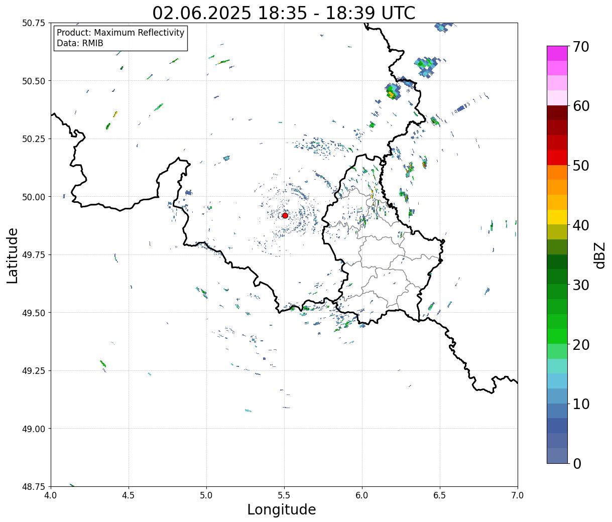Screen dimensions: 612x522
Task: Click the orange 50 dBZ colorbar segment
Action: pyautogui.click(x=557, y=173)
